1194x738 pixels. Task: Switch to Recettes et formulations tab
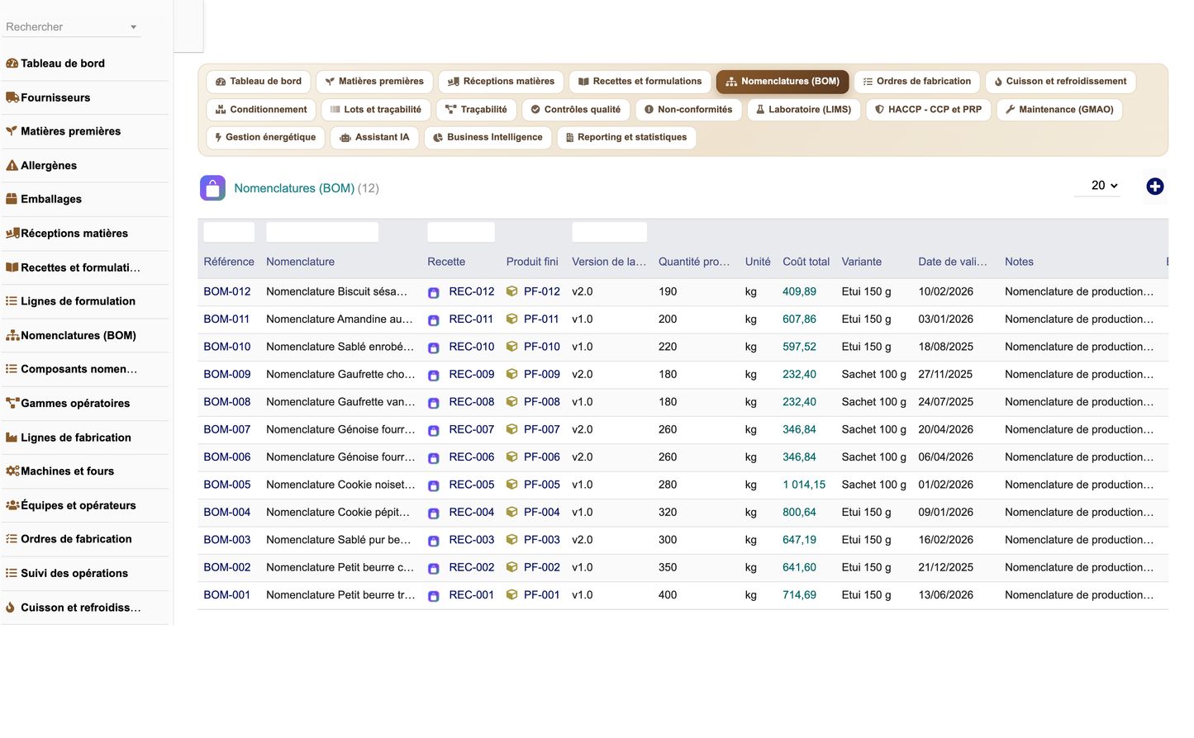click(x=640, y=82)
